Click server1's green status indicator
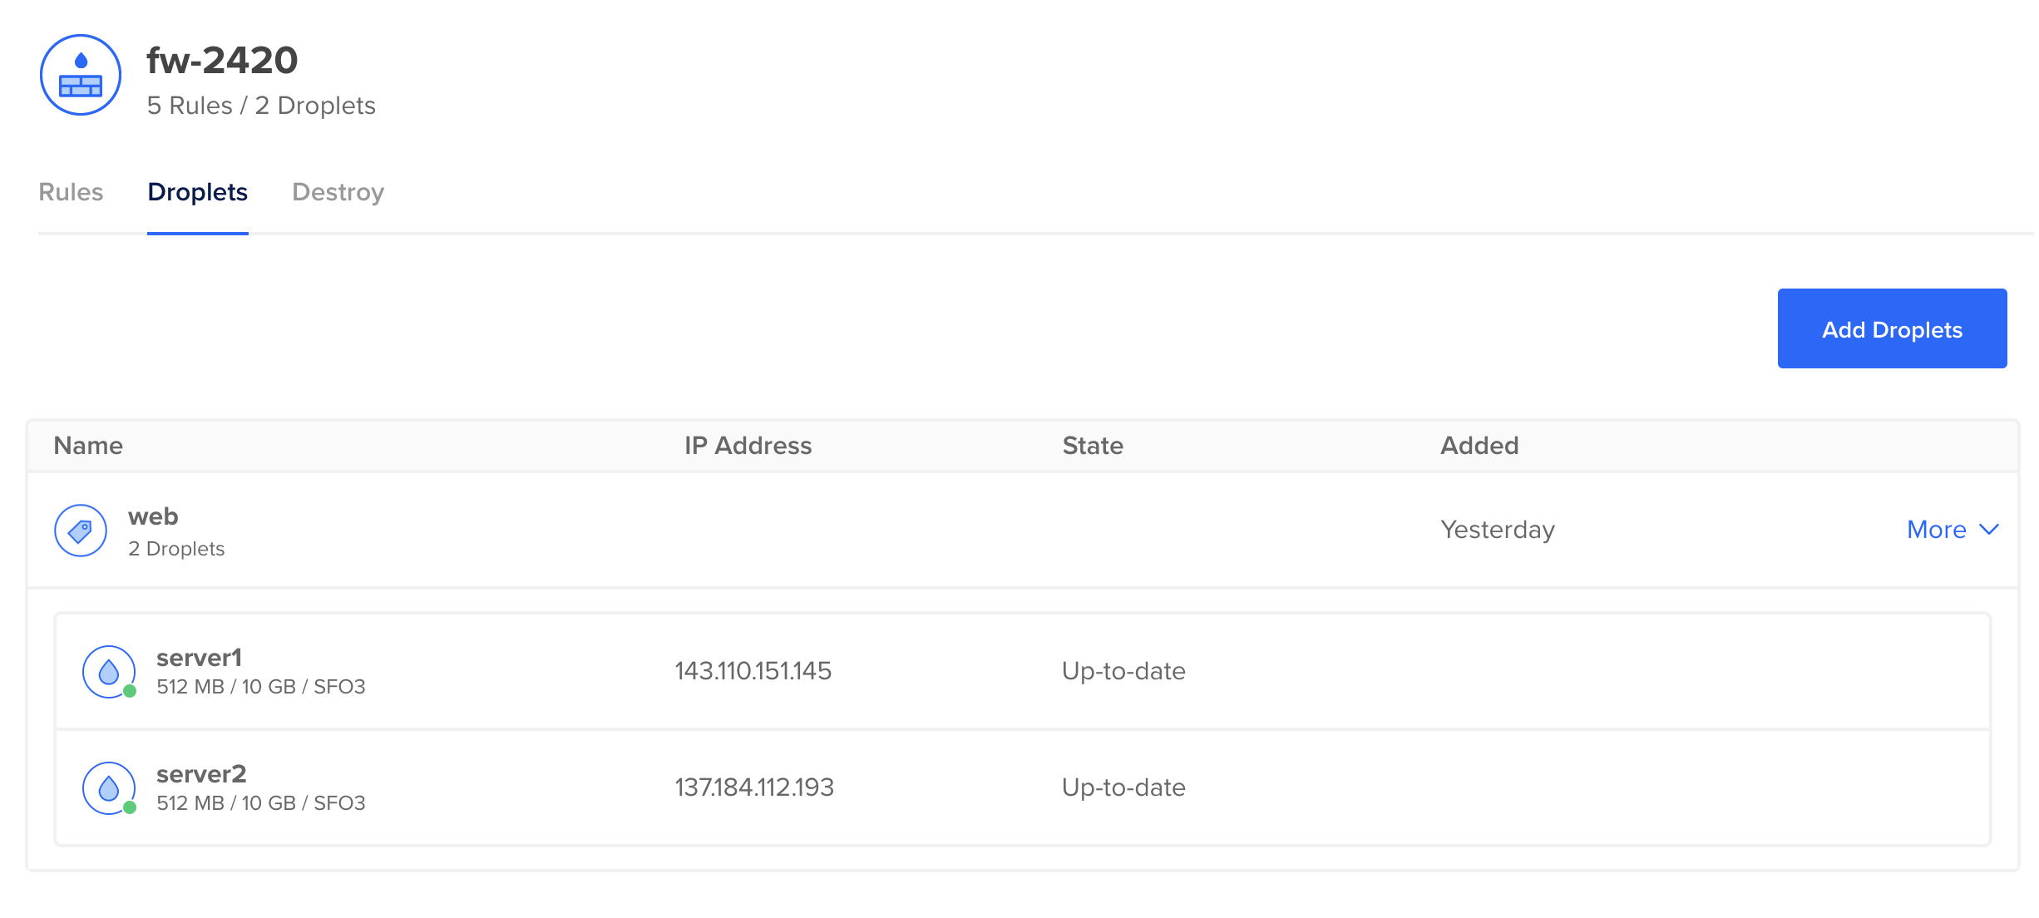This screenshot has height=918, width=2039. (129, 690)
